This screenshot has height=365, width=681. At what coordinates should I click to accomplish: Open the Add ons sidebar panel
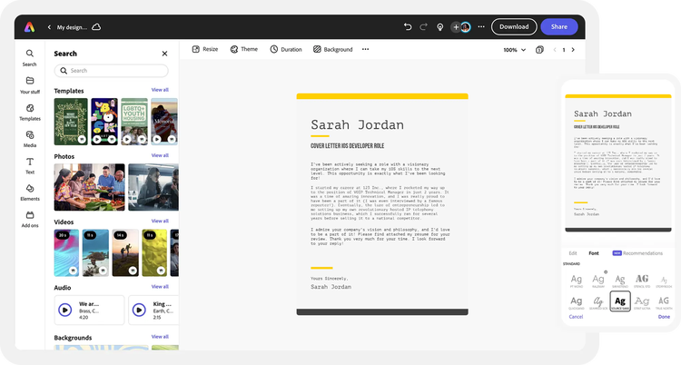[x=30, y=220]
